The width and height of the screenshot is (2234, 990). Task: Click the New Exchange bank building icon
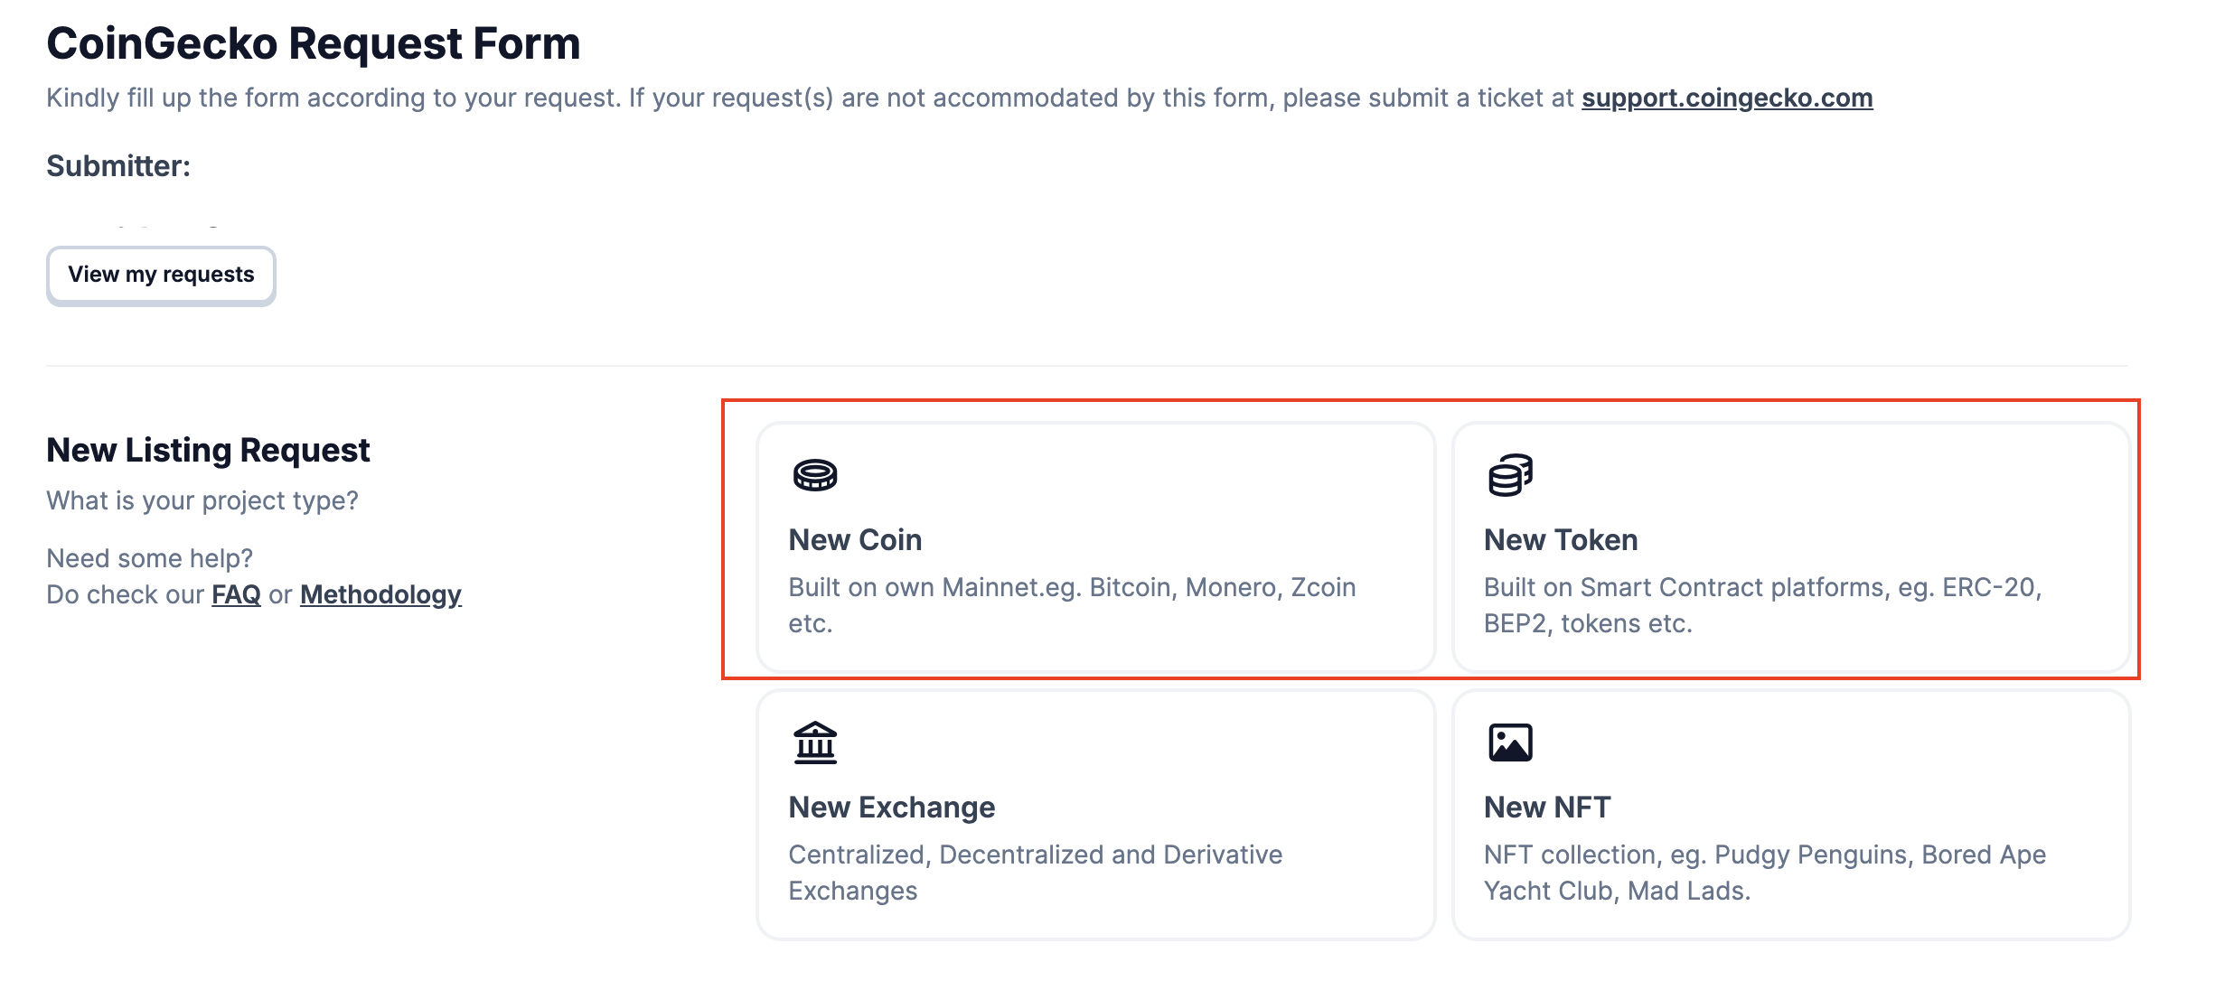pos(815,742)
